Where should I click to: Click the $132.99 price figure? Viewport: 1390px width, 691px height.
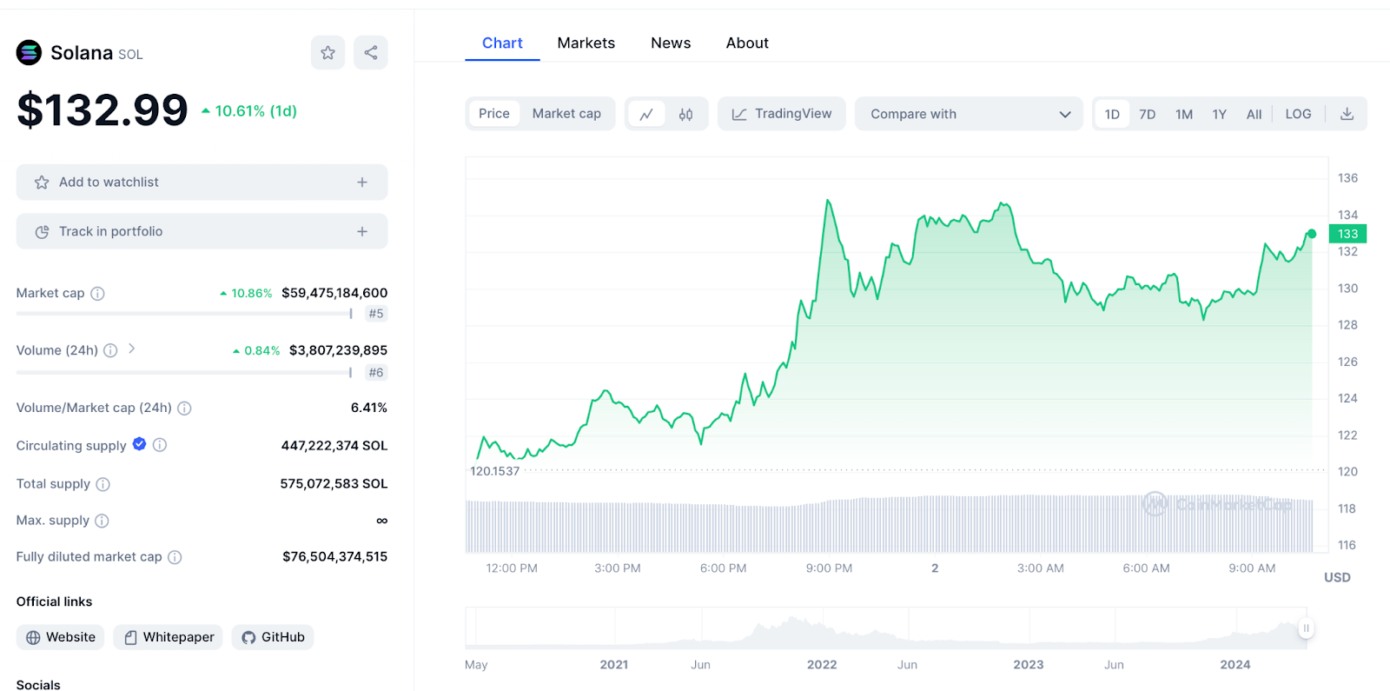point(103,110)
